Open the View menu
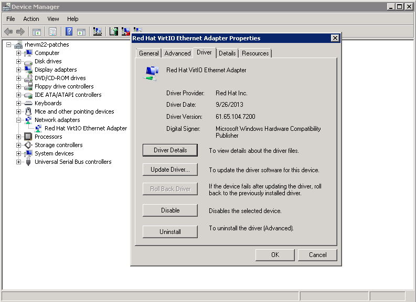Screen dimensions: 416x302 point(53,19)
